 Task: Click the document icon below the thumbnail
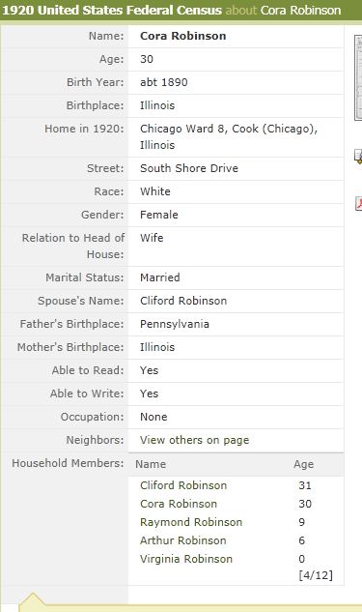[x=358, y=157]
